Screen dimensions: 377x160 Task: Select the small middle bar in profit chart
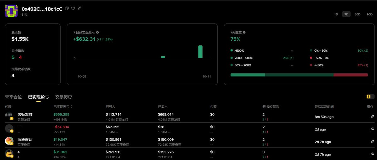point(163,57)
